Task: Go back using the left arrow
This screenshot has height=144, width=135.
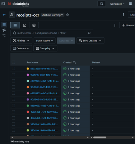Action: point(4,15)
